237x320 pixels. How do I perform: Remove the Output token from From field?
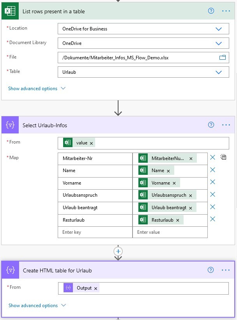(96, 288)
